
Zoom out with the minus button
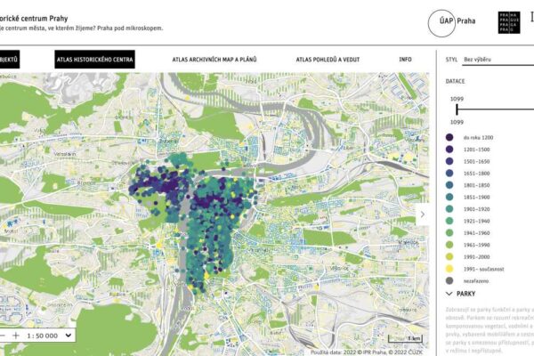tap(4, 336)
